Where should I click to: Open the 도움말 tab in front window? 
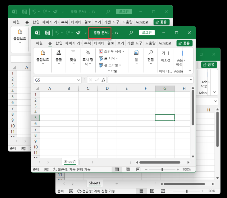150,43
